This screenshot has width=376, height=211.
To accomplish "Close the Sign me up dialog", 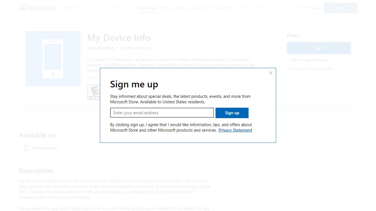I will tap(271, 73).
